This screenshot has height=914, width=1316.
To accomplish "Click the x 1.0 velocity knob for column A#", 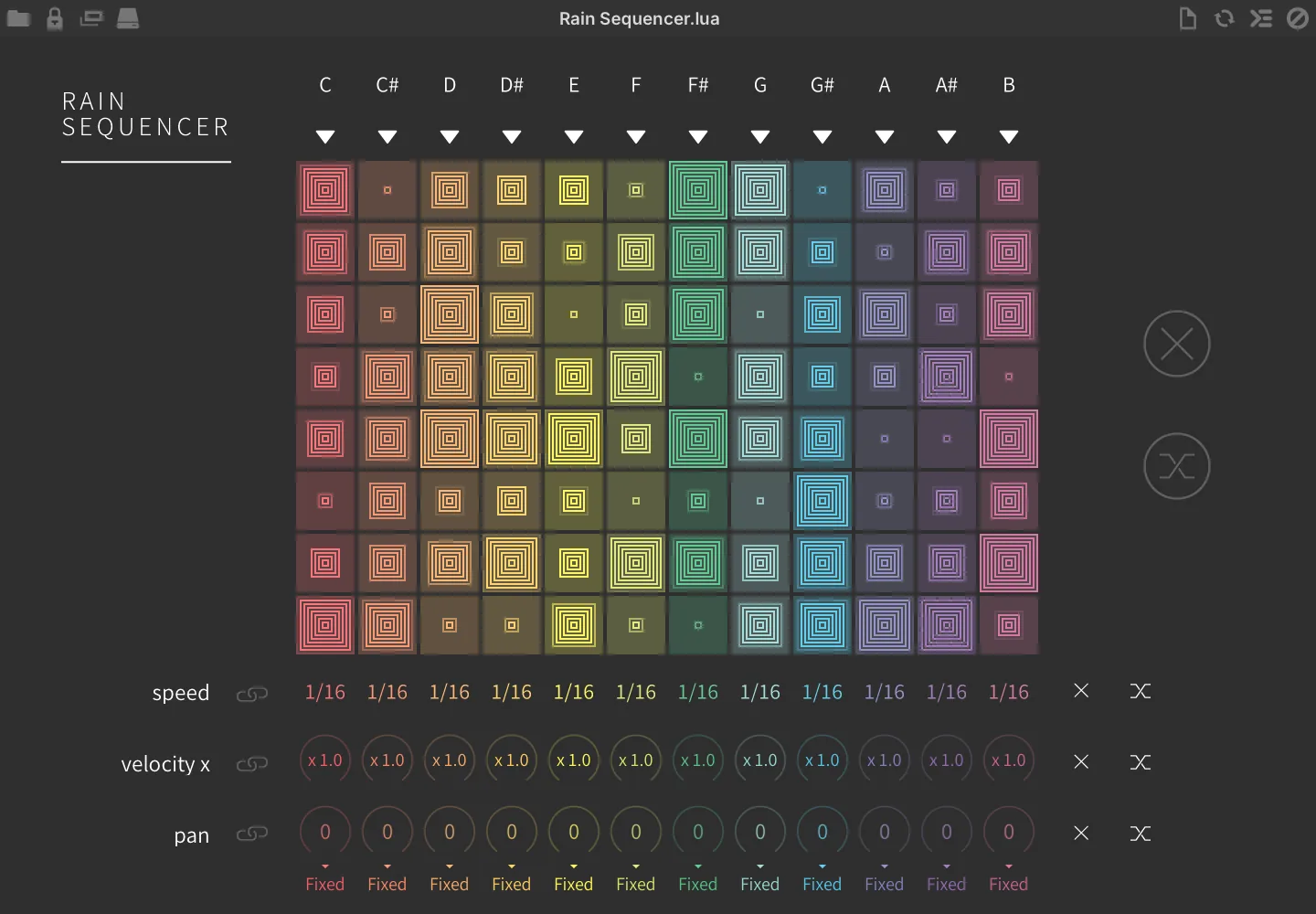I will 947,760.
